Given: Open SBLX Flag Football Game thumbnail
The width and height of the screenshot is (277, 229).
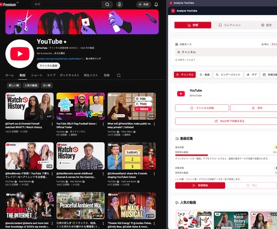Looking at the screenshot, I should point(81,106).
